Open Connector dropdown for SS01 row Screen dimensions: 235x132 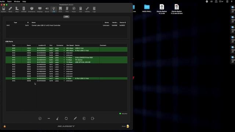[60, 65]
